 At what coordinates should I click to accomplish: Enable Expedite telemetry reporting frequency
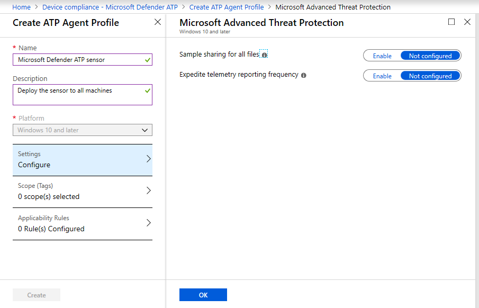382,76
